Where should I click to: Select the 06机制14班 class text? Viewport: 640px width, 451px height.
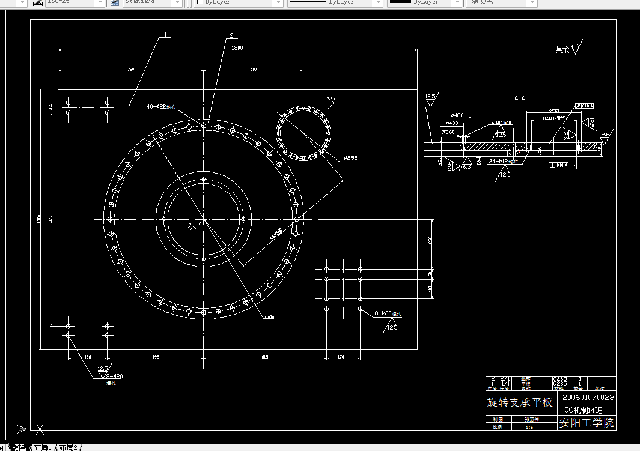point(583,410)
